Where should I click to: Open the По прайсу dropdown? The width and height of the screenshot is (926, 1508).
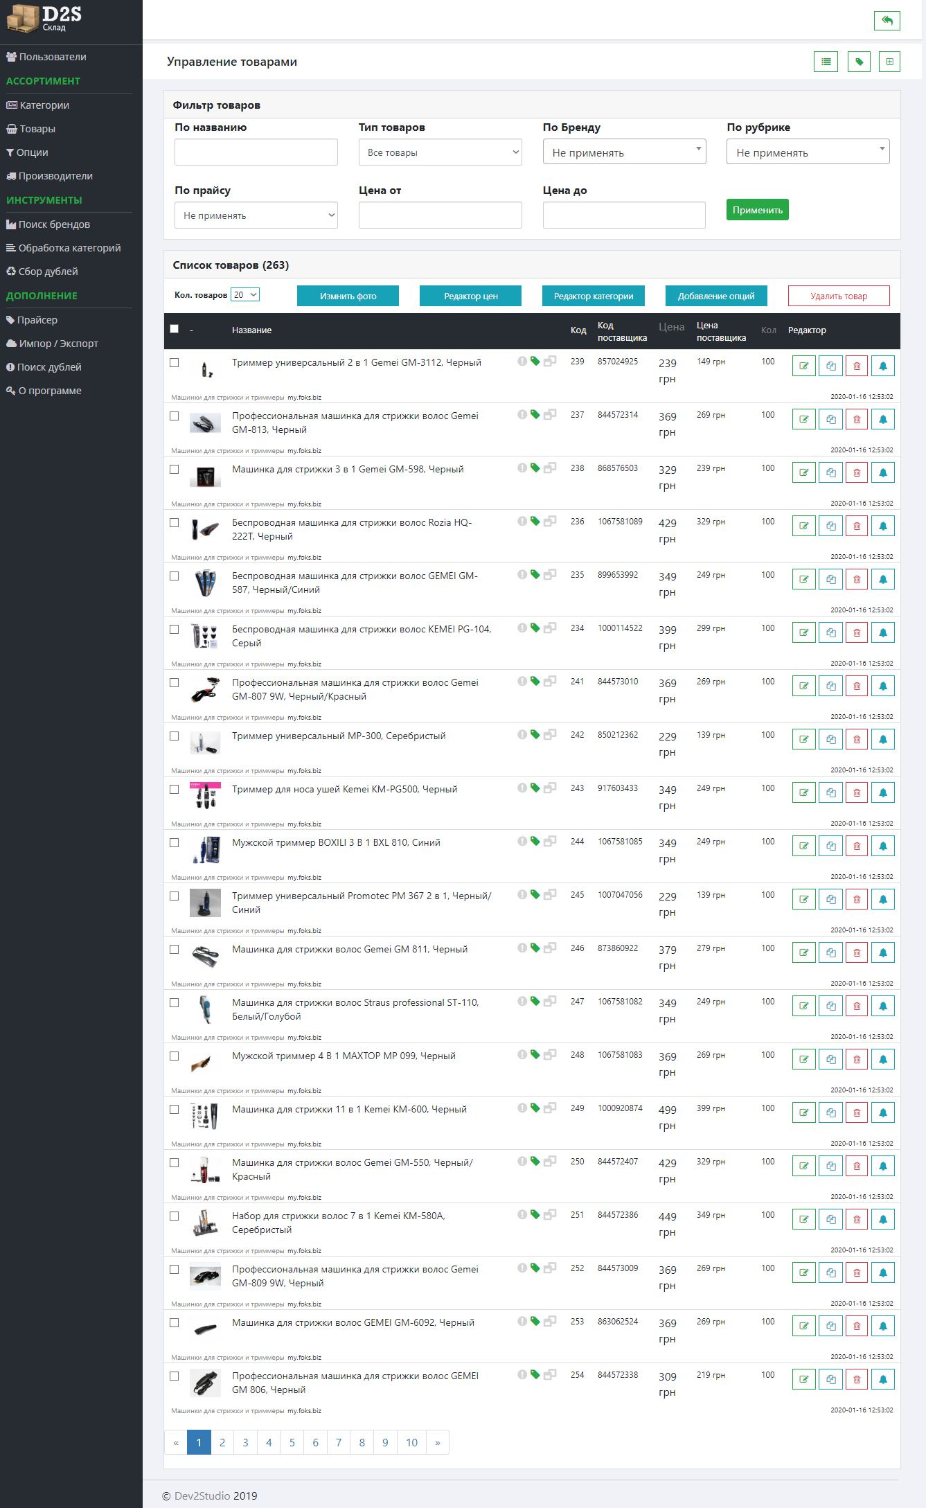click(256, 215)
